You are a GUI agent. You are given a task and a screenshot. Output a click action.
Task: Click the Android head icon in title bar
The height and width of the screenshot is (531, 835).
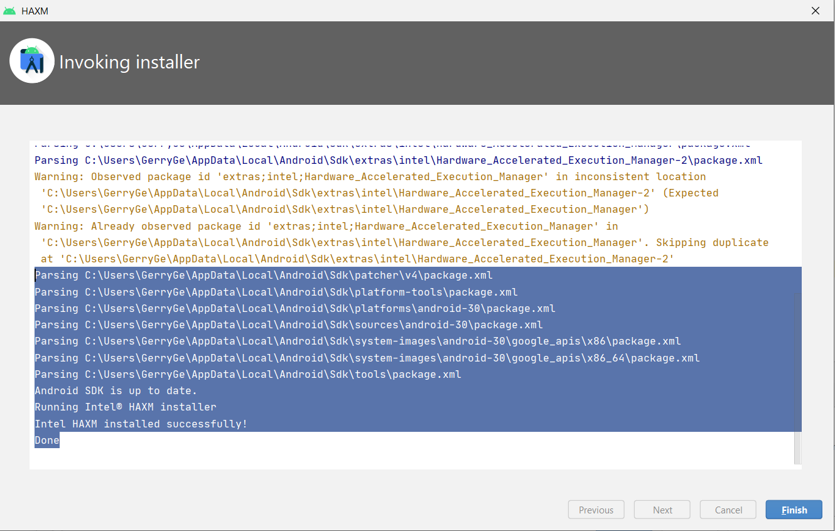coord(9,11)
